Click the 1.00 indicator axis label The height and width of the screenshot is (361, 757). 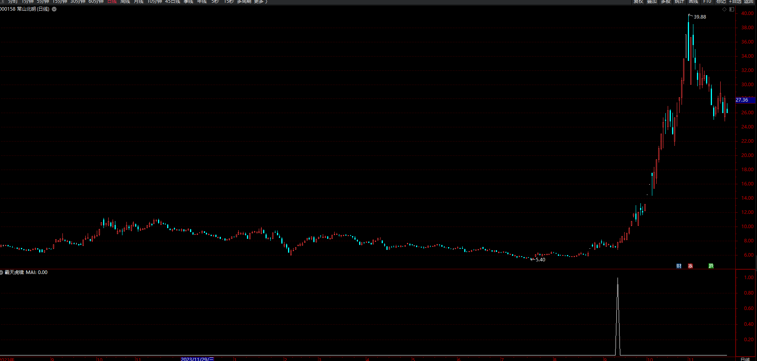pos(749,278)
